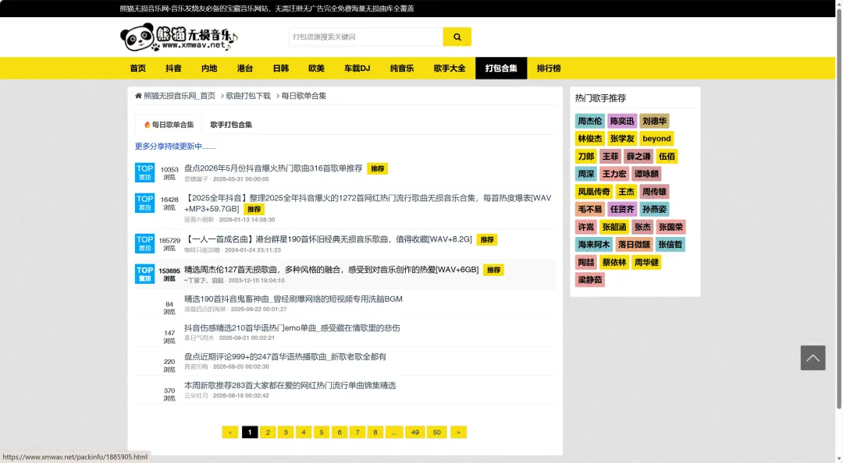Select singer tag 凤凰传奇
The width and height of the screenshot is (843, 463).
(594, 192)
